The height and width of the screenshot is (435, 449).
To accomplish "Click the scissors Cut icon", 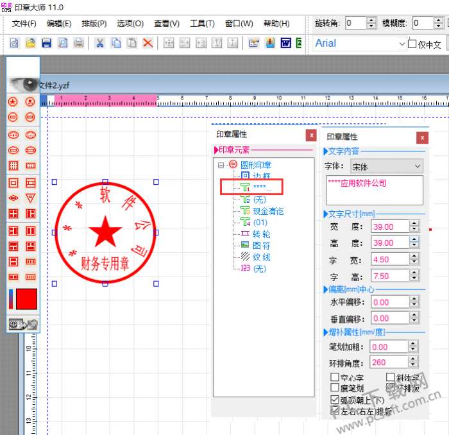I will [x=99, y=43].
